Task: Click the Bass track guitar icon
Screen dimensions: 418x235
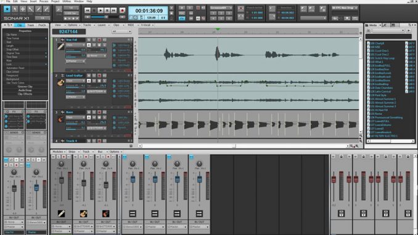Action: point(61,119)
